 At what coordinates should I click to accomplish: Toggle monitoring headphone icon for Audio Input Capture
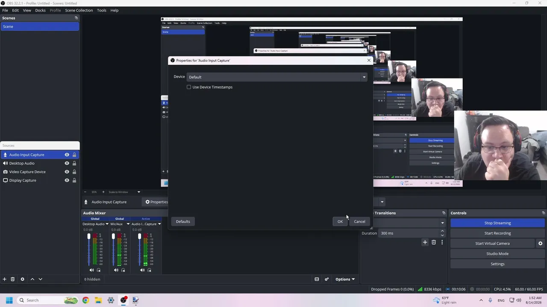(x=149, y=270)
